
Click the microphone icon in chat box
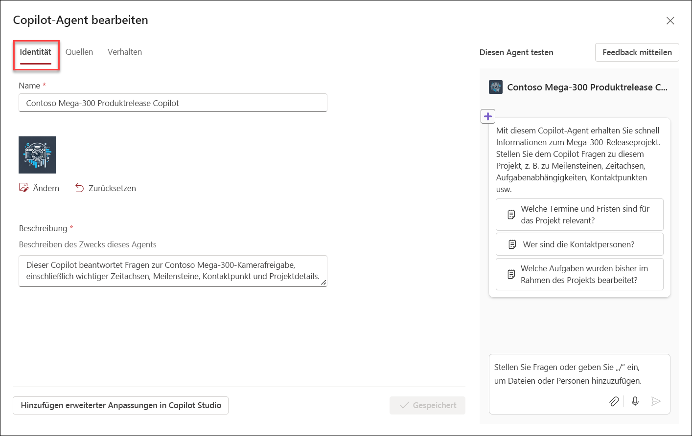tap(635, 401)
